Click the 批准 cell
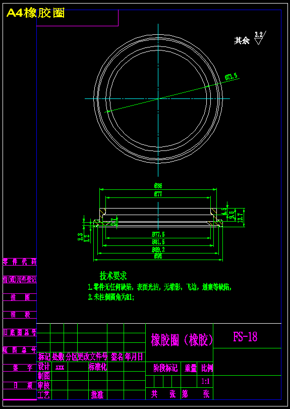290x409 pixels. (98, 395)
